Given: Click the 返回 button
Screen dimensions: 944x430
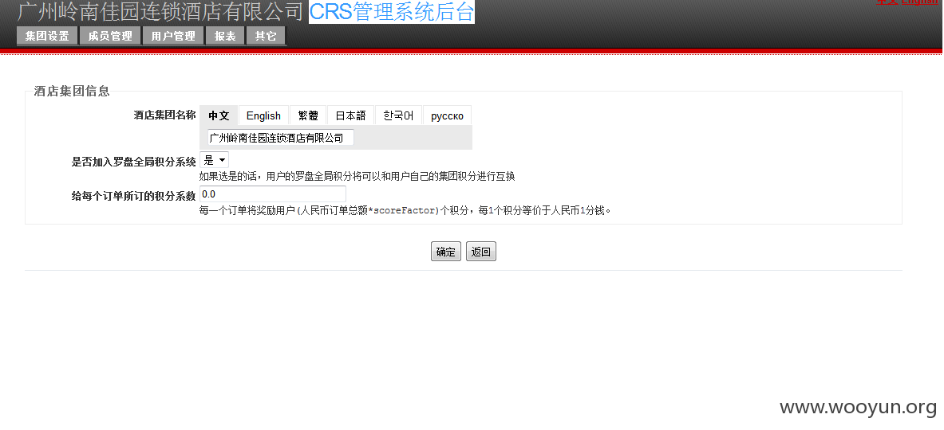Looking at the screenshot, I should click(481, 252).
